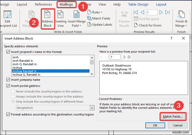Open the Mailings tab
The width and height of the screenshot is (192, 135).
[66, 5]
